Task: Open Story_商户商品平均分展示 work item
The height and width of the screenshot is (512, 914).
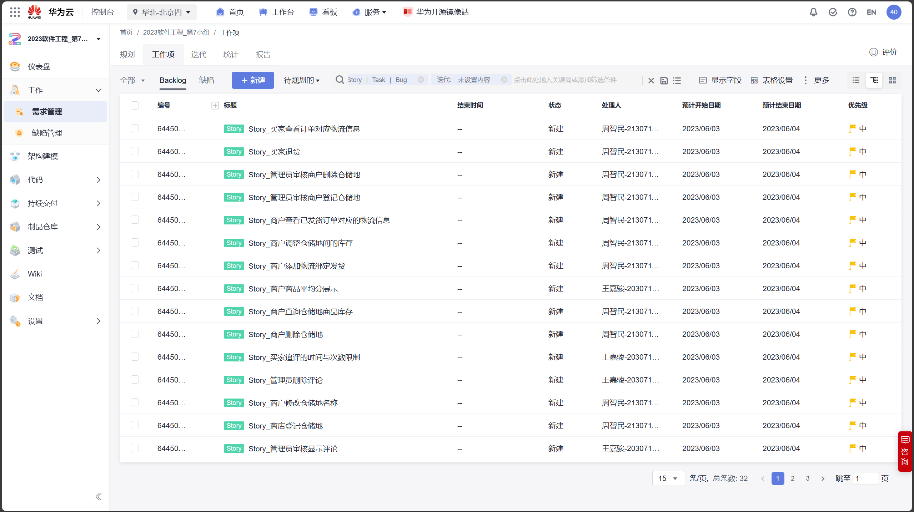Action: 293,289
